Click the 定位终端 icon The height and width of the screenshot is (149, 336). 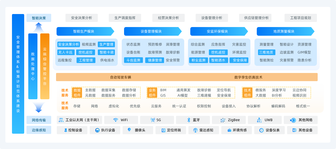tap(164, 130)
